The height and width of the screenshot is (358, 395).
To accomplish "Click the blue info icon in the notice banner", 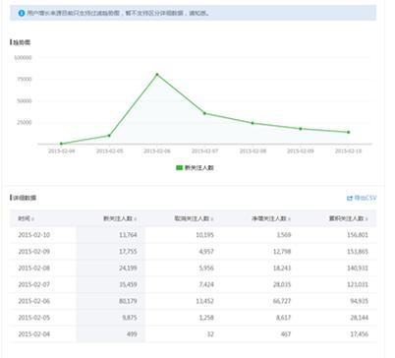I will coord(22,13).
